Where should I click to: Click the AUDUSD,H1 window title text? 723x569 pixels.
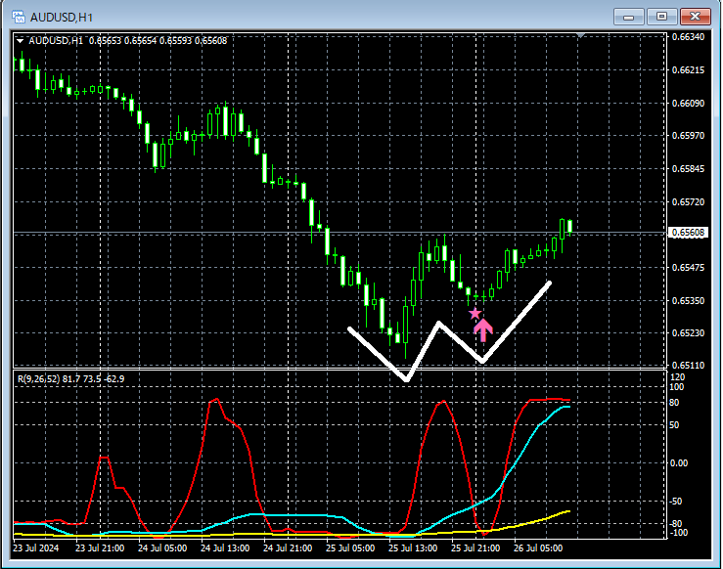click(62, 18)
